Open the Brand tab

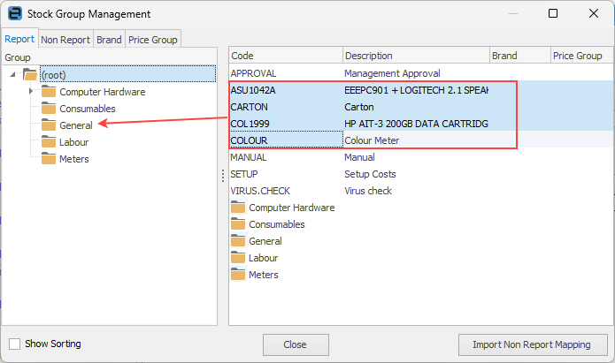pos(109,39)
